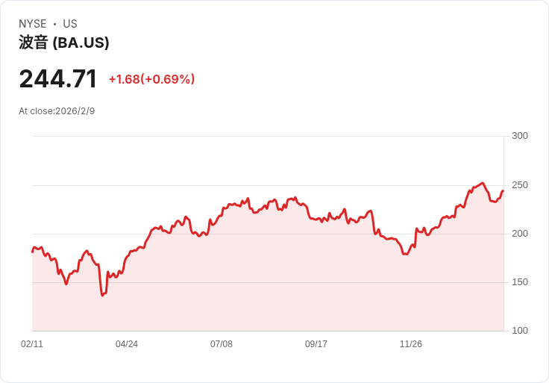Click the chart's lowest dip below 150
This screenshot has height=383, width=549.
coord(102,296)
